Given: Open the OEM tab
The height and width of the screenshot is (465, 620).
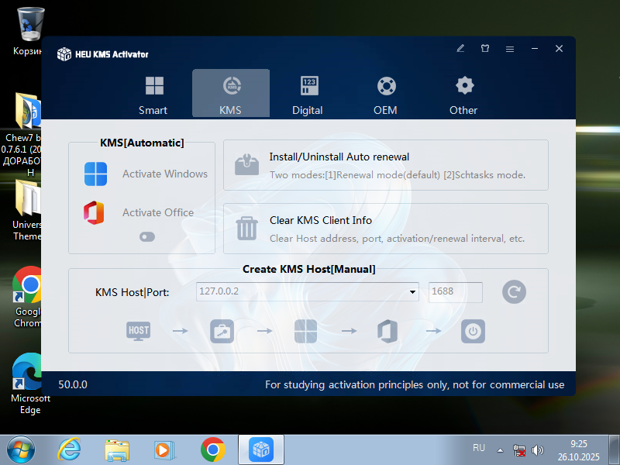Looking at the screenshot, I should tap(385, 94).
